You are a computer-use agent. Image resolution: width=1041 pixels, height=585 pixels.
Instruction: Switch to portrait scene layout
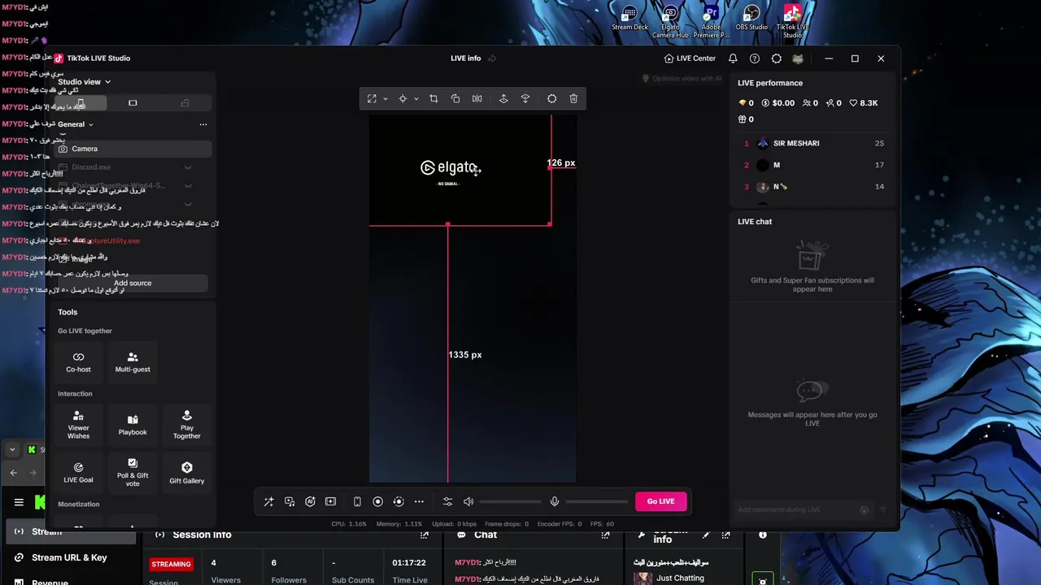click(81, 103)
